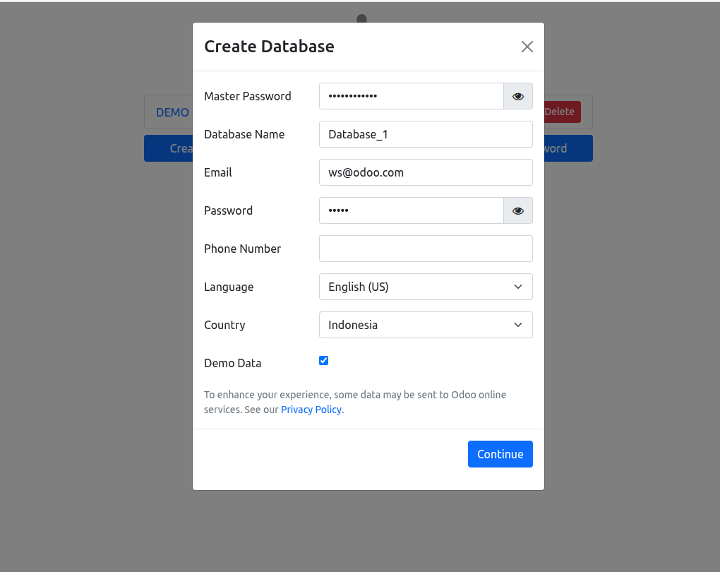The width and height of the screenshot is (720, 572).
Task: Open the Privacy Policy link
Action: click(x=311, y=410)
